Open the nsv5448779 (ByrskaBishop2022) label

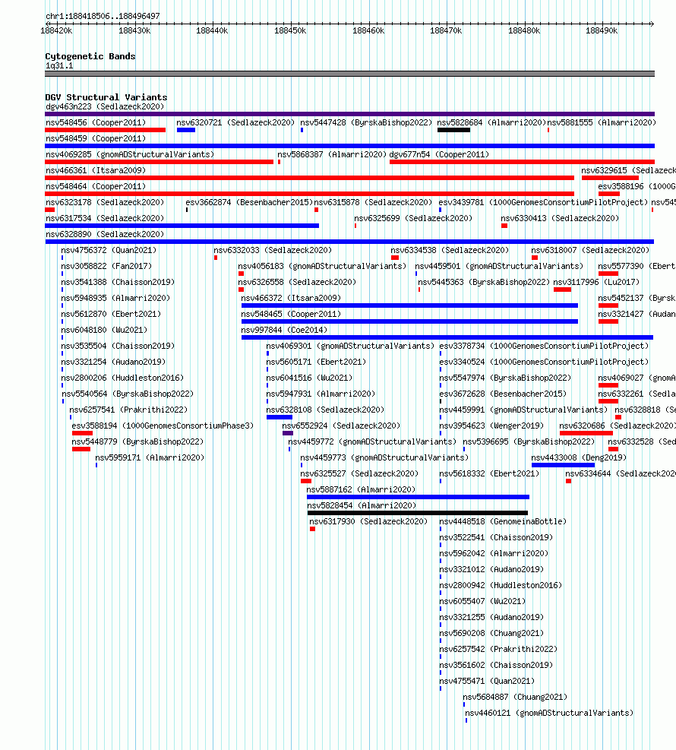tap(137, 441)
